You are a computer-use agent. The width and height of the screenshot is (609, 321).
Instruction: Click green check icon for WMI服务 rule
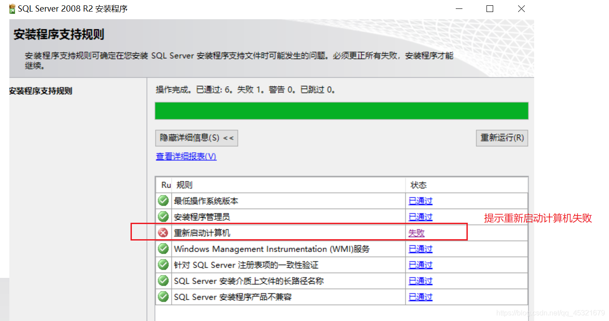coord(163,249)
